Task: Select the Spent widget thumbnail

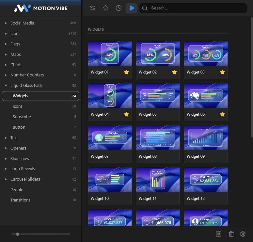Action: point(158,218)
